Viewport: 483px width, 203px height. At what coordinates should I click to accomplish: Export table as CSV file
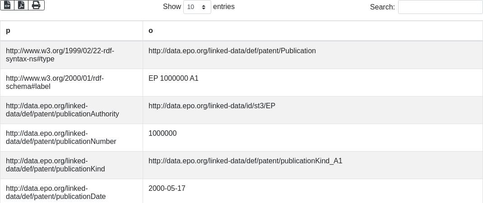pos(7,5)
